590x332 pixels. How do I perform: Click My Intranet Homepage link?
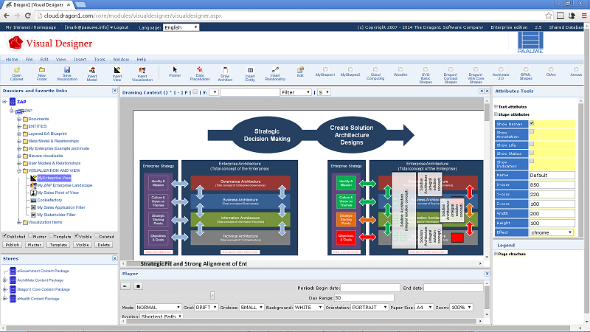tap(30, 27)
